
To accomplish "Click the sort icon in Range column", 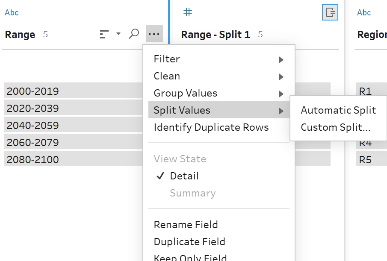I will coord(104,34).
